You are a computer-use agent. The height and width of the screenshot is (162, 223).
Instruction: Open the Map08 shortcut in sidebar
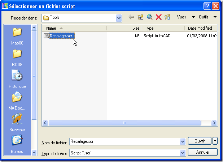point(17,36)
